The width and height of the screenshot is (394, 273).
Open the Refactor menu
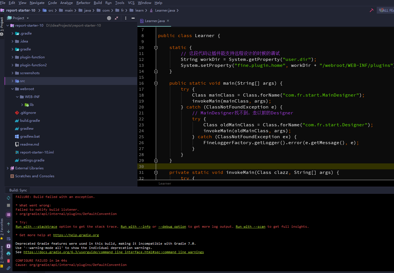(83, 3)
